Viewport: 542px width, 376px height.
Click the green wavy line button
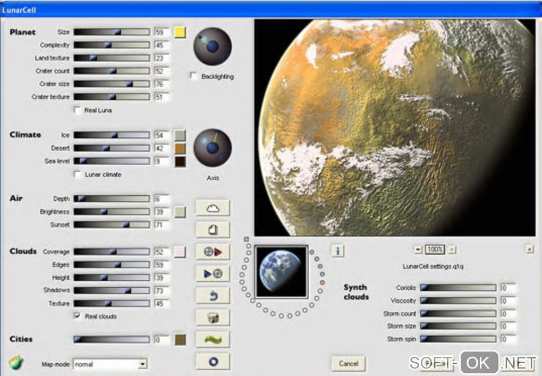pos(213,340)
